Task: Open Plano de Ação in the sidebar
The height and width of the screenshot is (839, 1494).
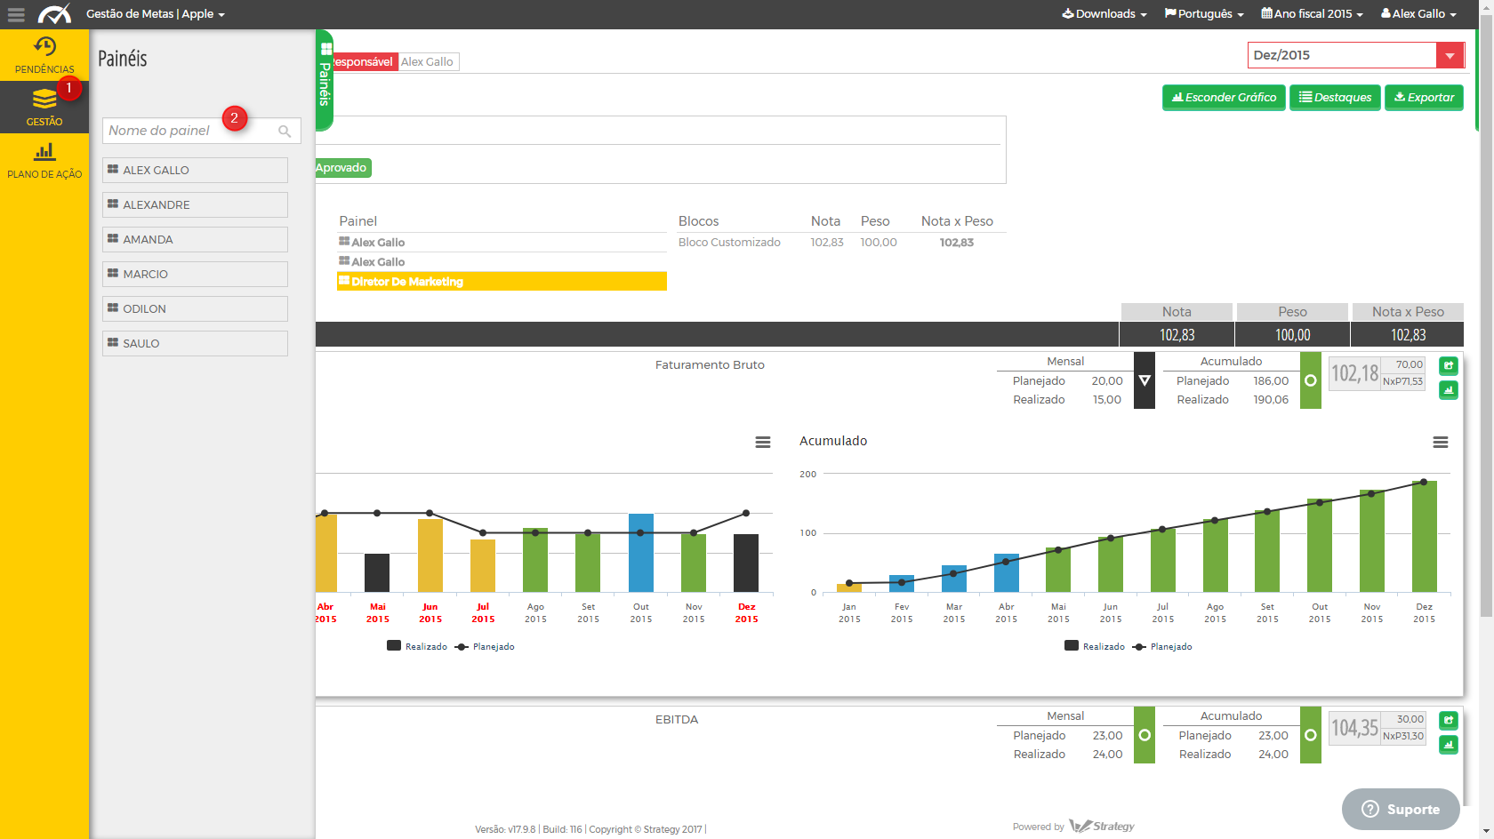Action: point(44,160)
